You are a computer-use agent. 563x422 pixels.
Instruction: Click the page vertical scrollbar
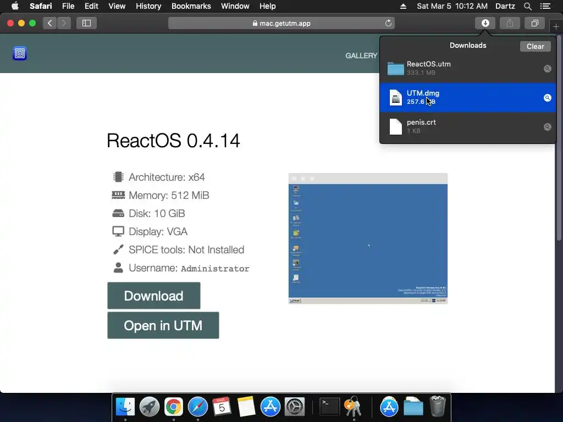click(x=559, y=138)
